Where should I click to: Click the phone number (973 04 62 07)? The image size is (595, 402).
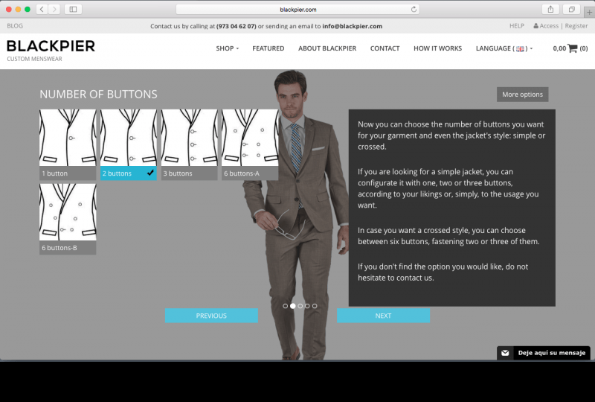[x=236, y=26]
